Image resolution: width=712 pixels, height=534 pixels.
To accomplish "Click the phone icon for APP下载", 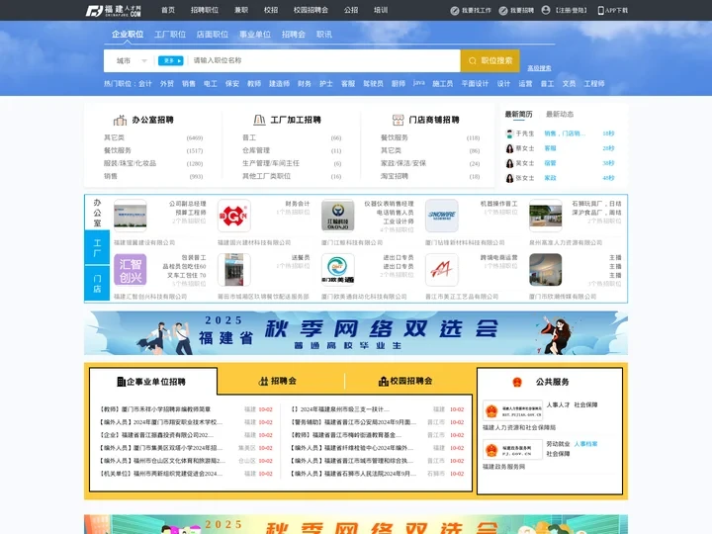I will click(600, 11).
